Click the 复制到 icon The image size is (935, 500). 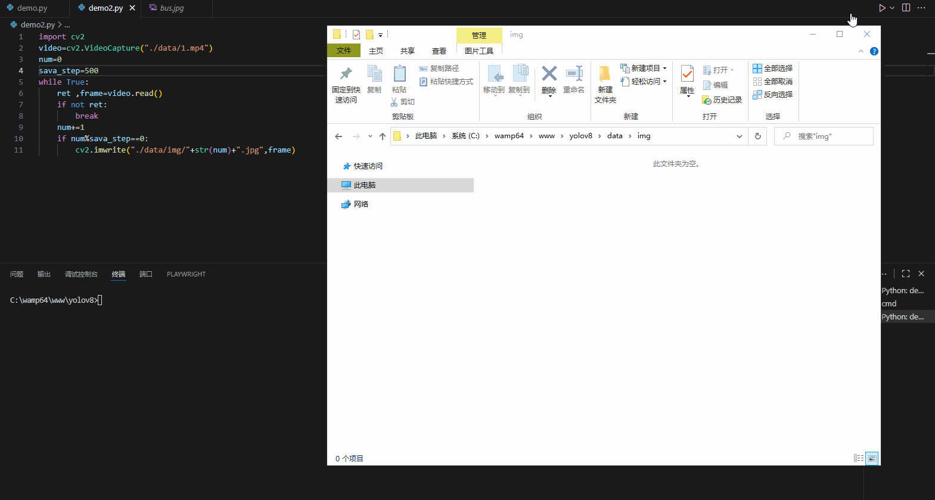point(520,73)
